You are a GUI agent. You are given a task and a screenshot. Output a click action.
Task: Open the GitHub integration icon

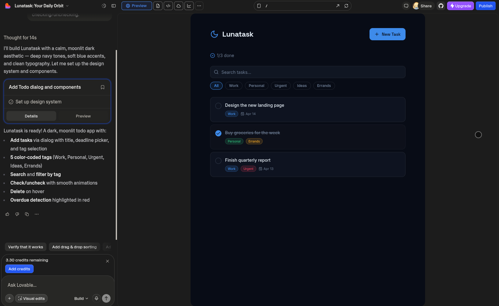coord(441,6)
